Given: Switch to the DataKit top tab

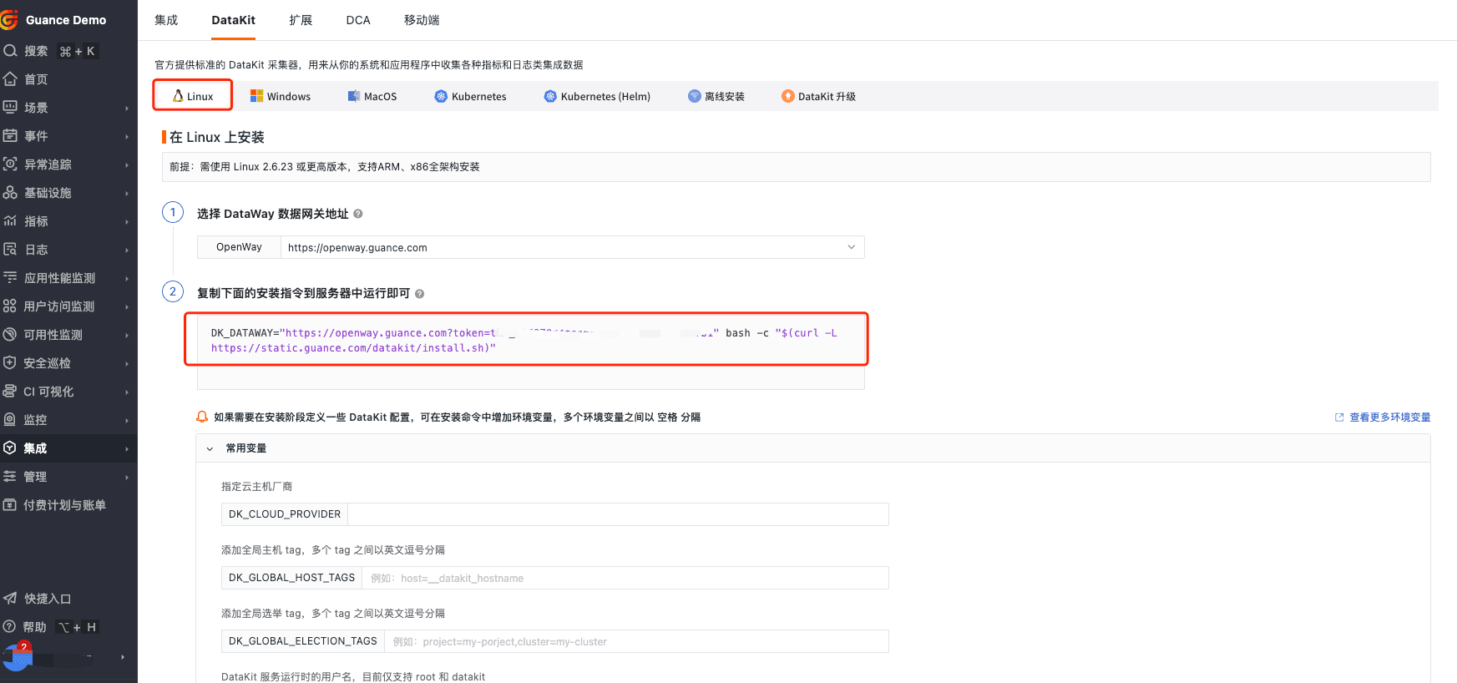Looking at the screenshot, I should click(233, 20).
